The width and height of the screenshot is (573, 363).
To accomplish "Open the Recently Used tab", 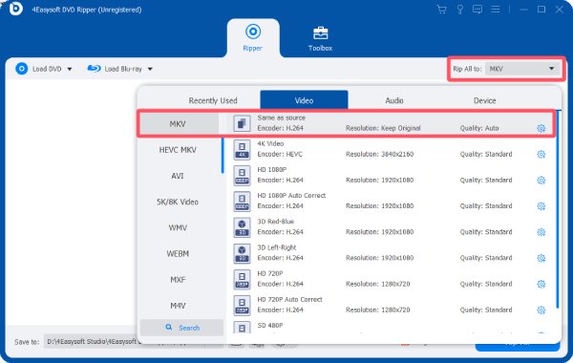I will coord(213,100).
